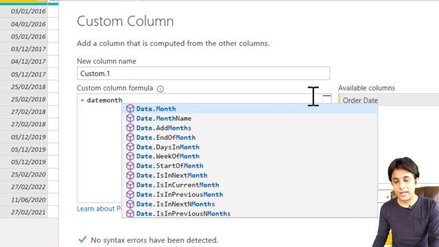Choose the Date.DaysInMonth function

pos(250,147)
